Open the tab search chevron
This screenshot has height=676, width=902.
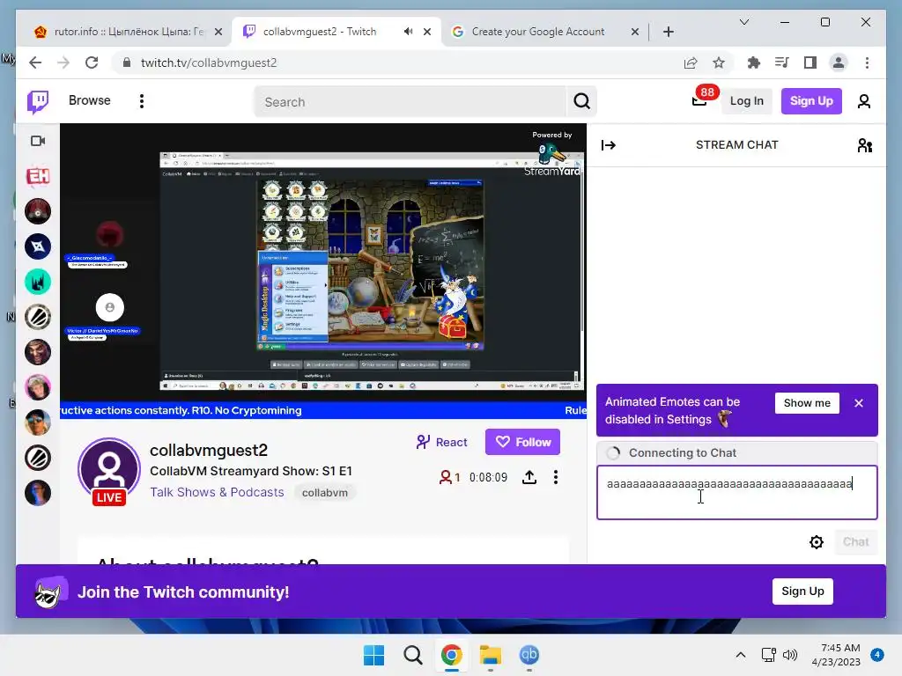[x=744, y=22]
